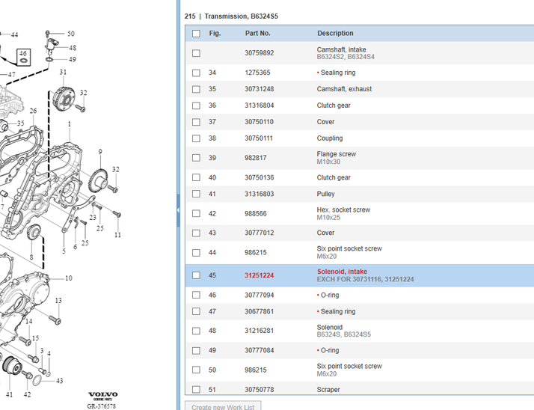Select callout 50 at top of diagram
Screen dimensions: 534x410
pos(70,34)
